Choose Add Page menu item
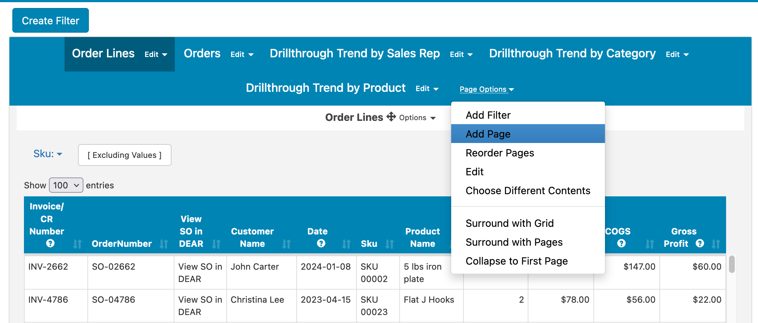 click(x=528, y=134)
